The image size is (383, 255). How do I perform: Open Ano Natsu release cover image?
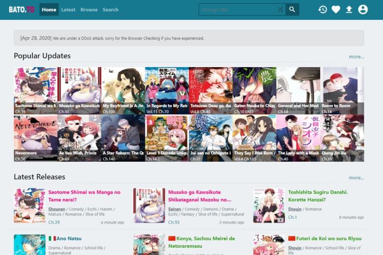29,245
